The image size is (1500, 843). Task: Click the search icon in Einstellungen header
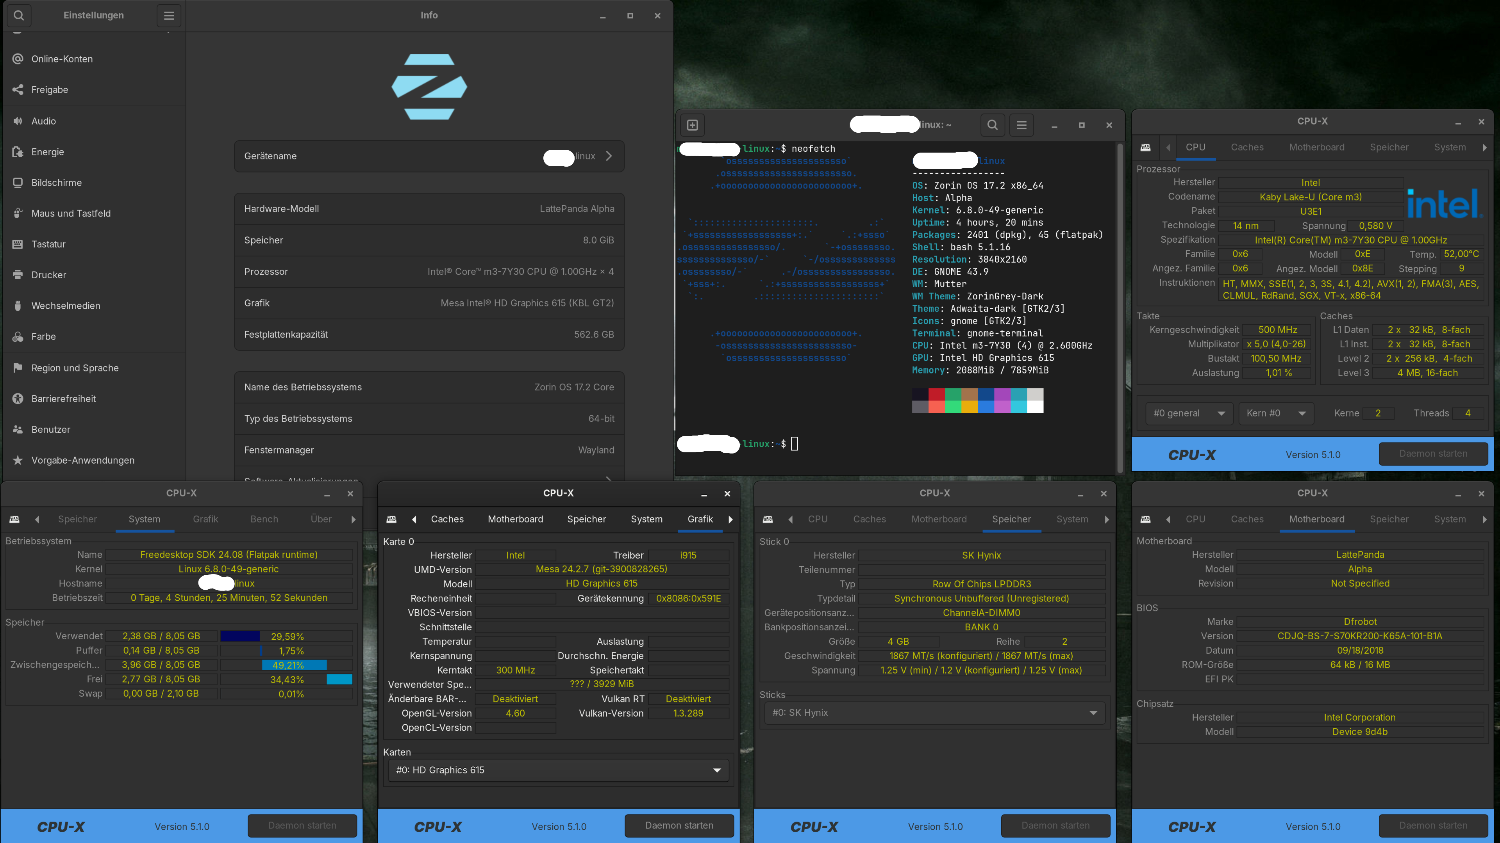19,15
